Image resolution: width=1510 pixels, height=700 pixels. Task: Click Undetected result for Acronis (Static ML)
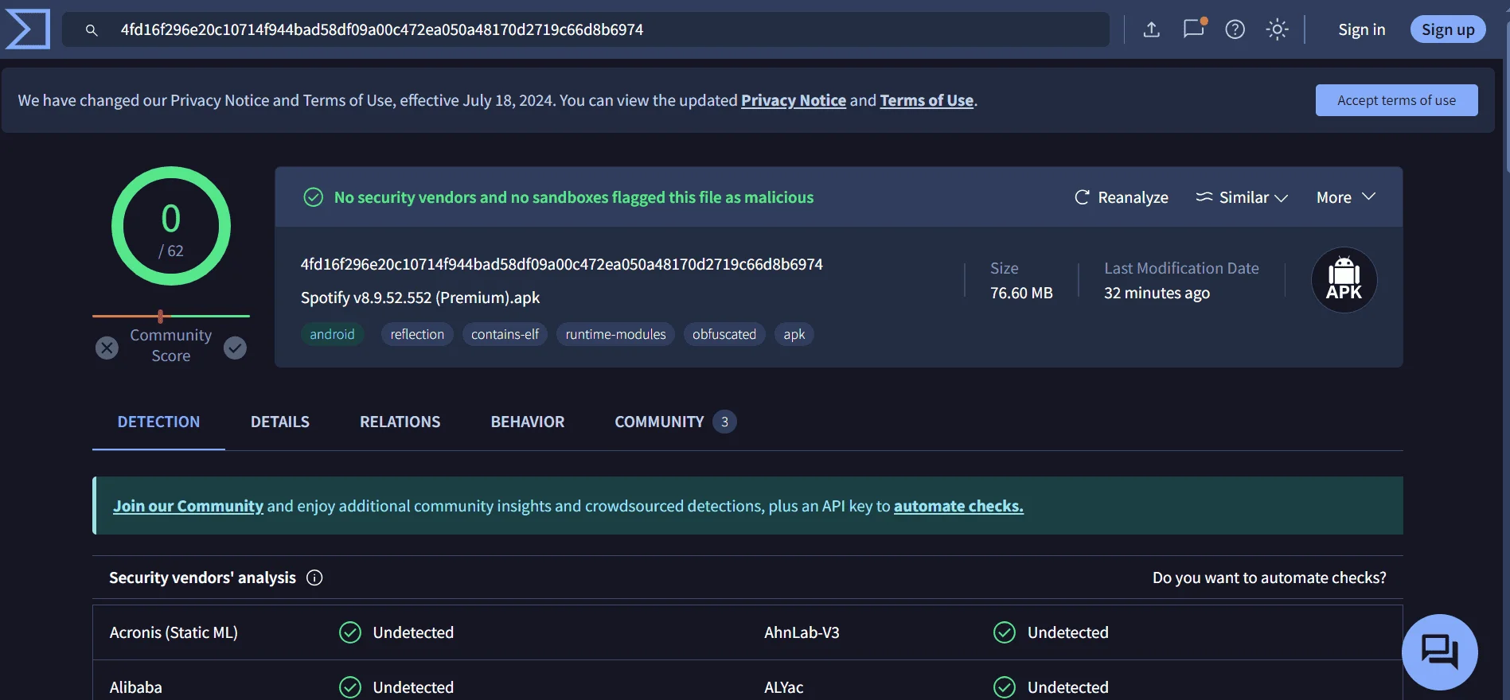tap(396, 632)
